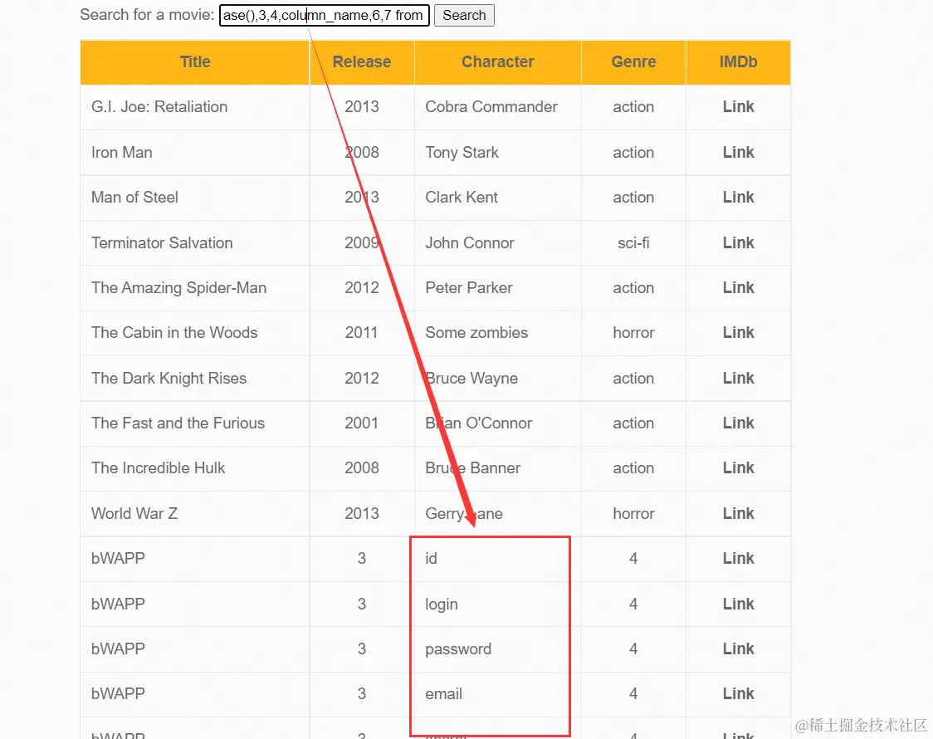Click the 2011 release year cell
933x739 pixels.
click(362, 333)
